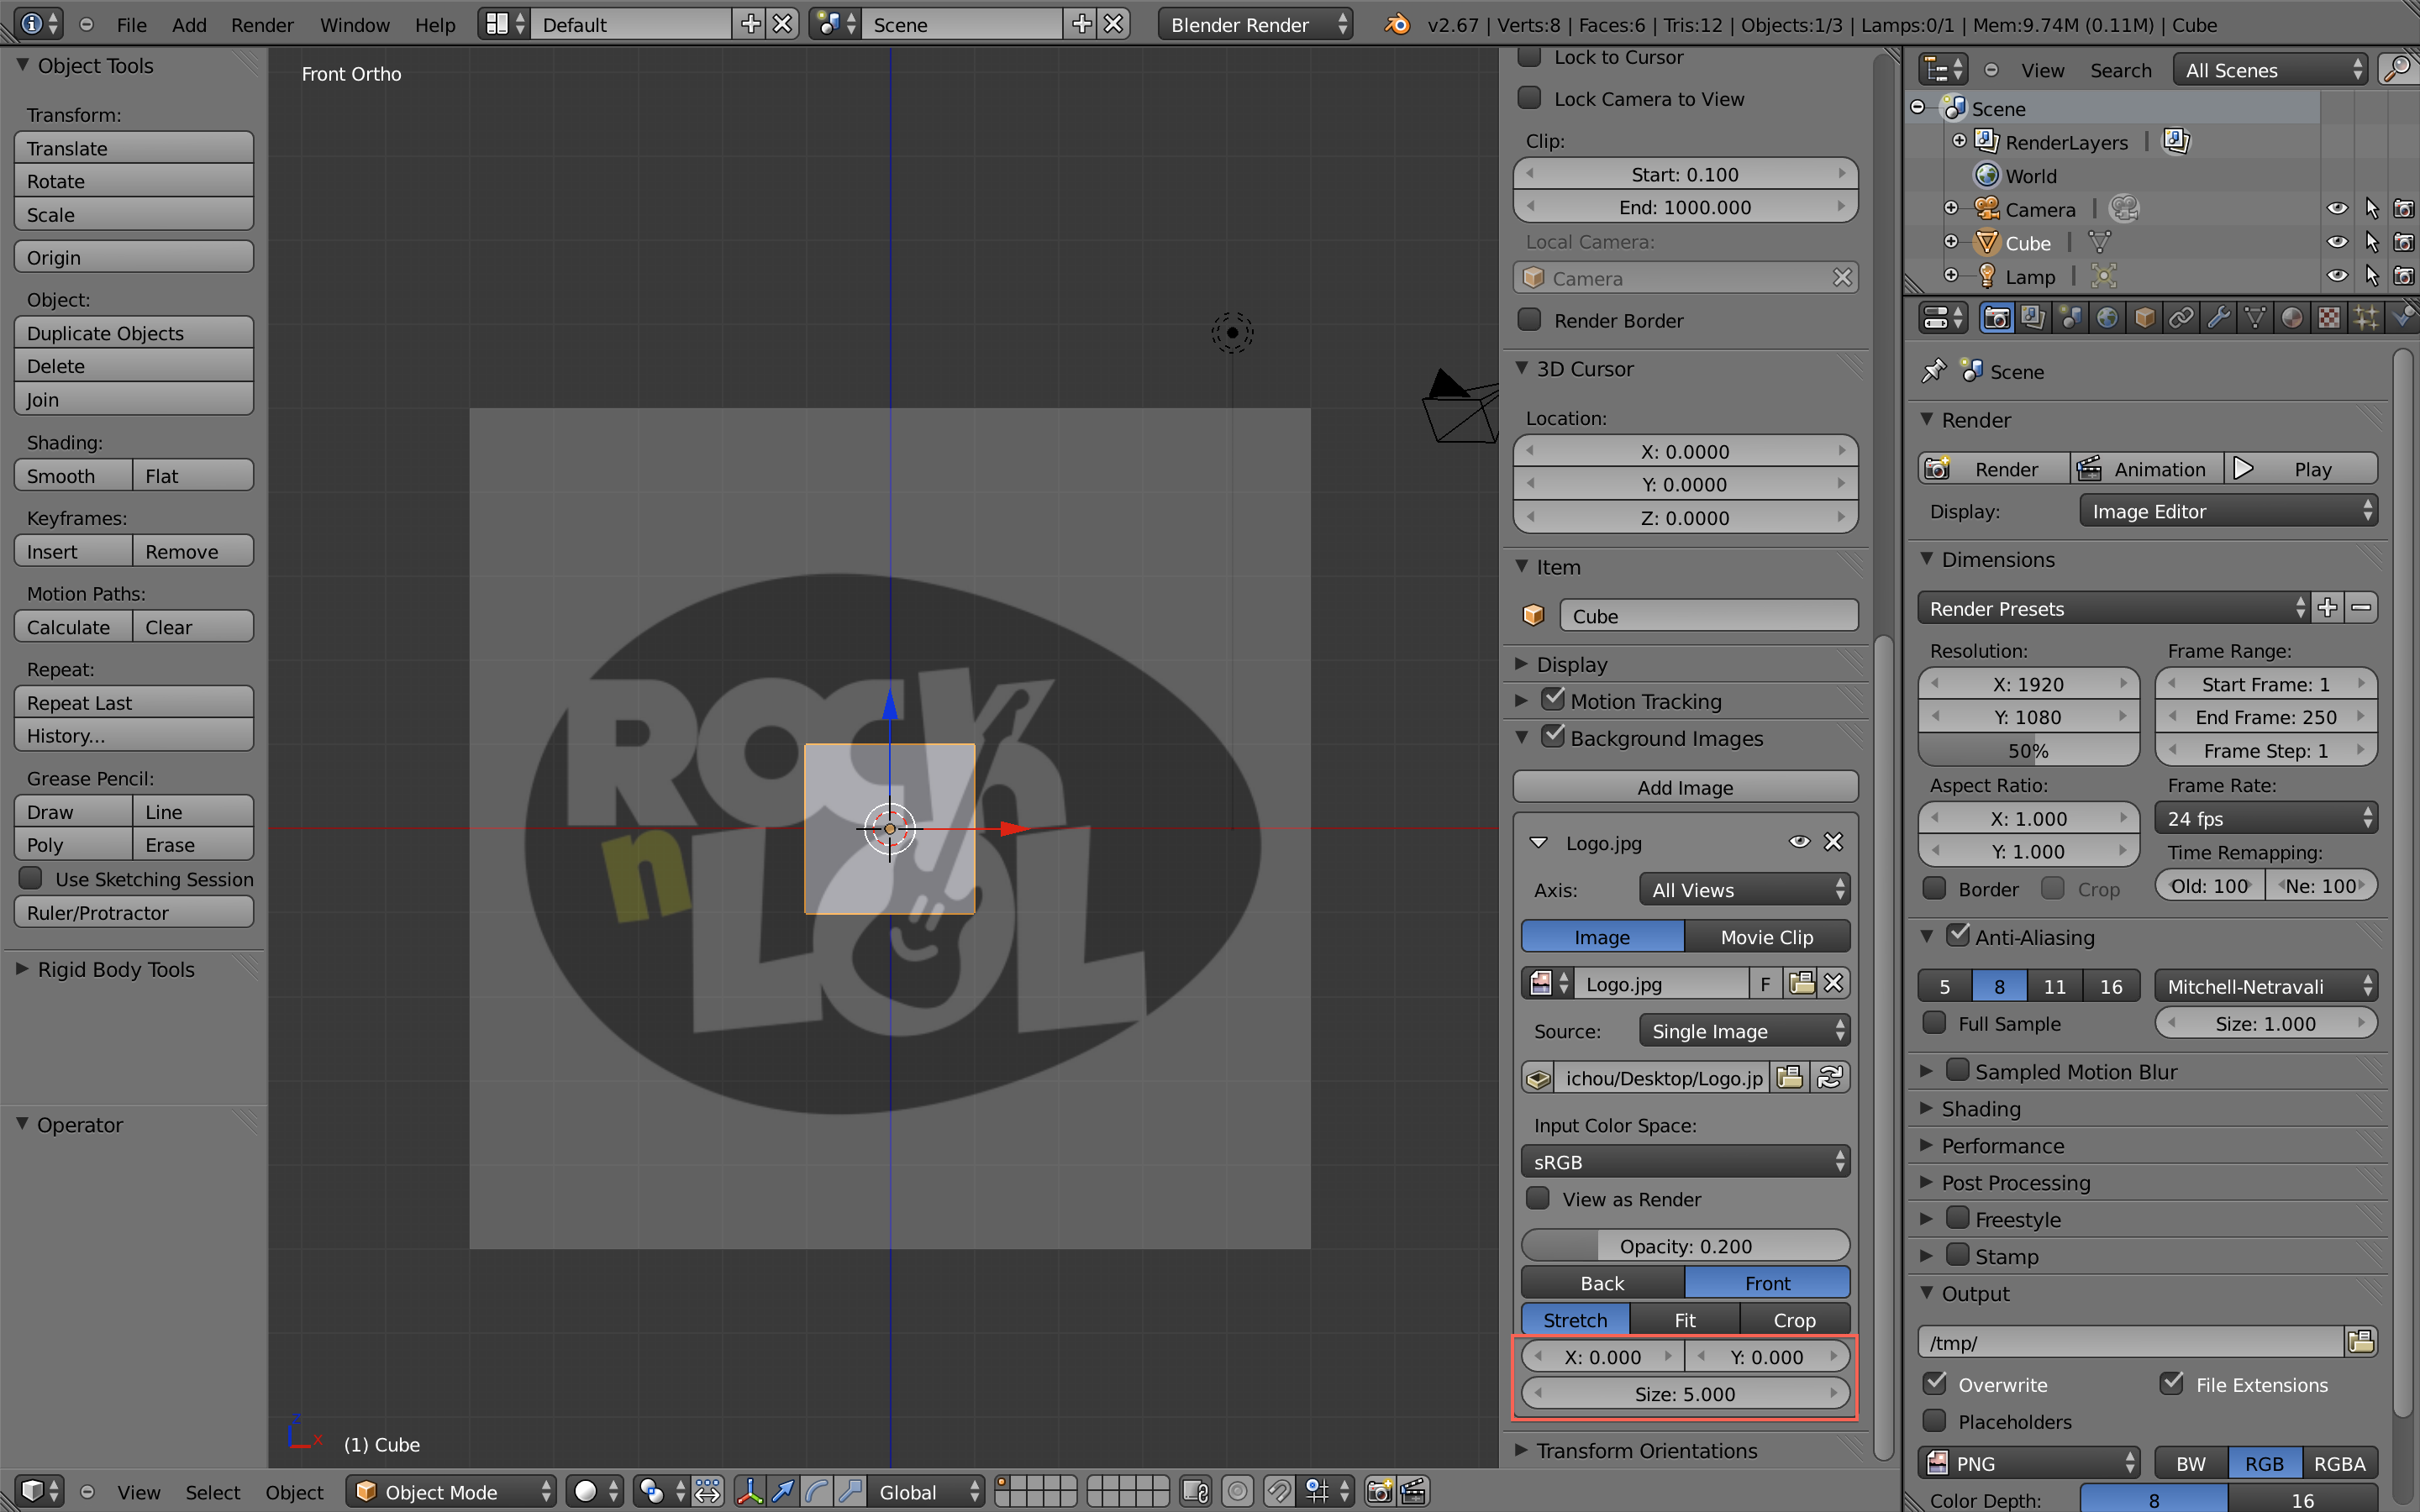
Task: Select the rotate manipulator arc icon
Action: [817, 1491]
